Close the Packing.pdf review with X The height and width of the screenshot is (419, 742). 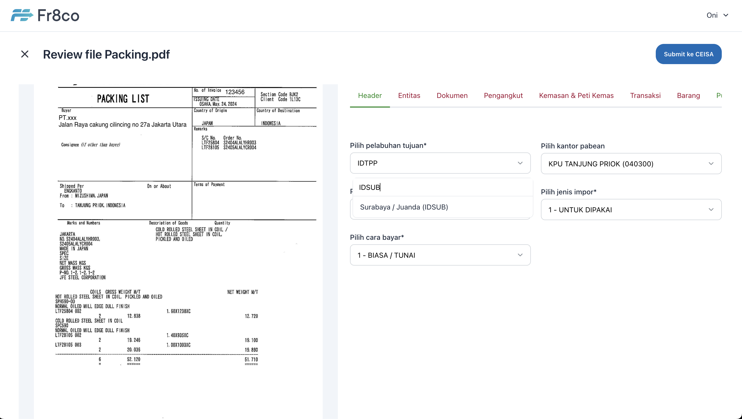coord(25,54)
